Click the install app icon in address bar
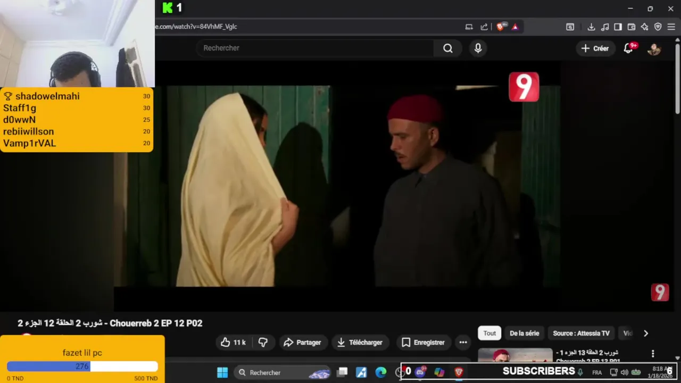The height and width of the screenshot is (383, 681). tap(469, 27)
